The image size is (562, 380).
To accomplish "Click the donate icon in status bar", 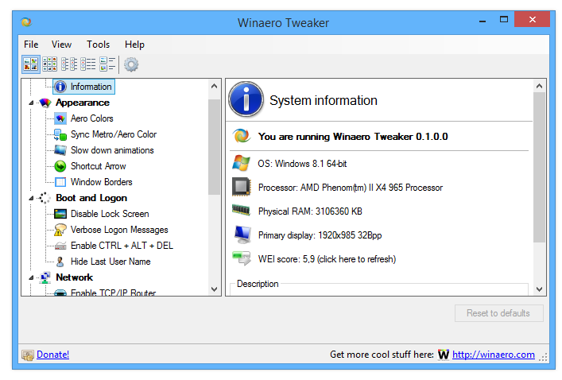I will coord(28,355).
